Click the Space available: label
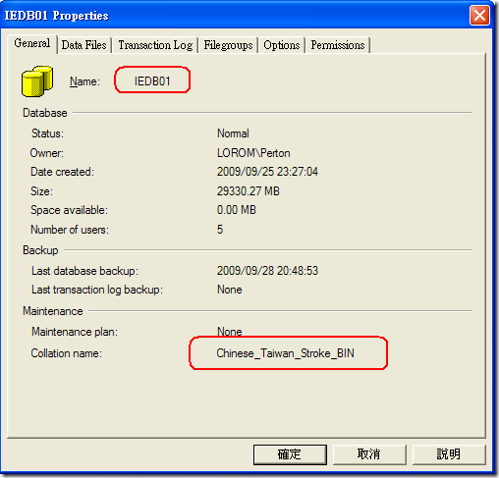 tap(69, 210)
